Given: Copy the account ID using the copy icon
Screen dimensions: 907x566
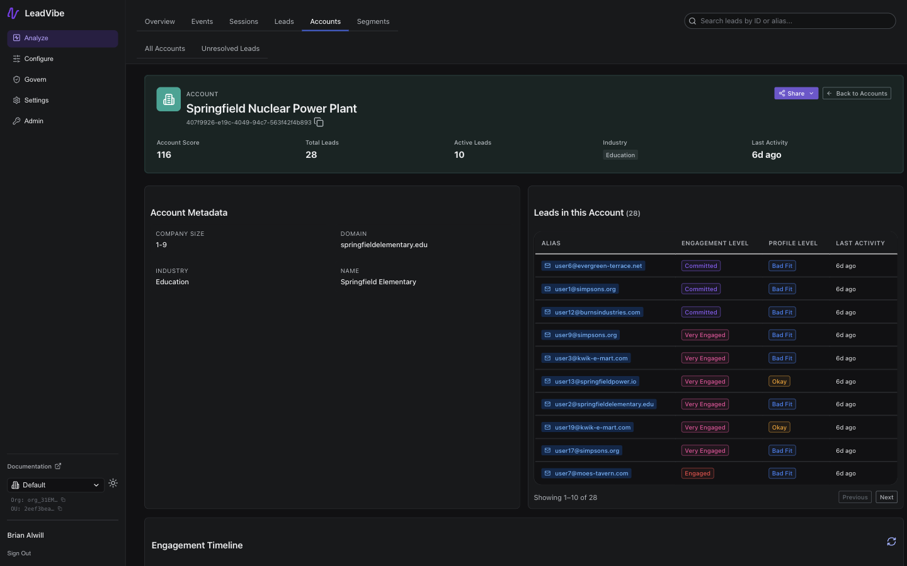Looking at the screenshot, I should [x=319, y=122].
